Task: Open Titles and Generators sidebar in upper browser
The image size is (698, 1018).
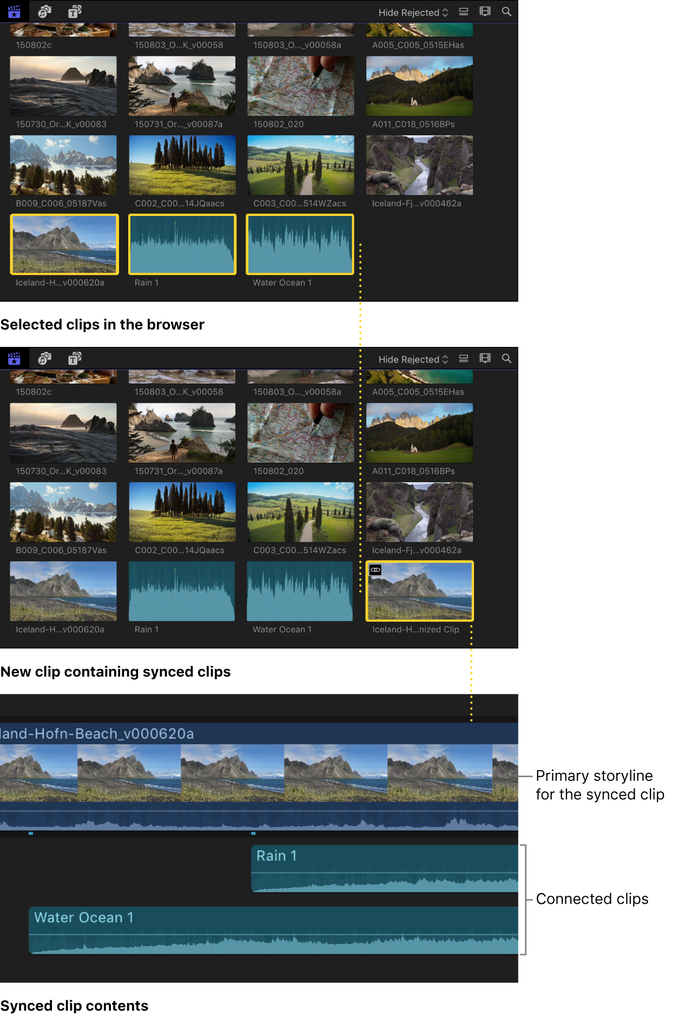Action: tap(75, 11)
